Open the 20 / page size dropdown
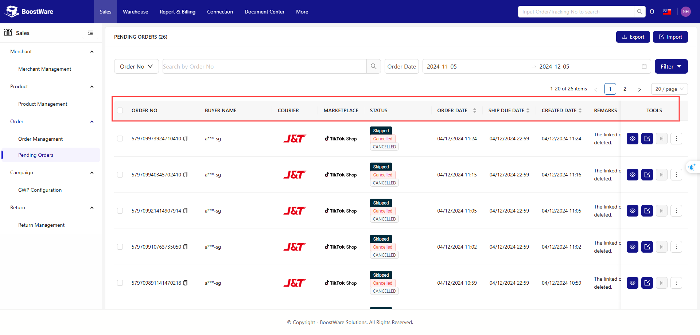Screen dimensions: 700x335 (669, 89)
